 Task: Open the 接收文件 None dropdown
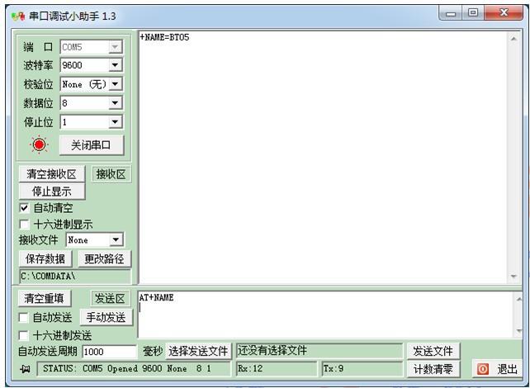pos(116,240)
